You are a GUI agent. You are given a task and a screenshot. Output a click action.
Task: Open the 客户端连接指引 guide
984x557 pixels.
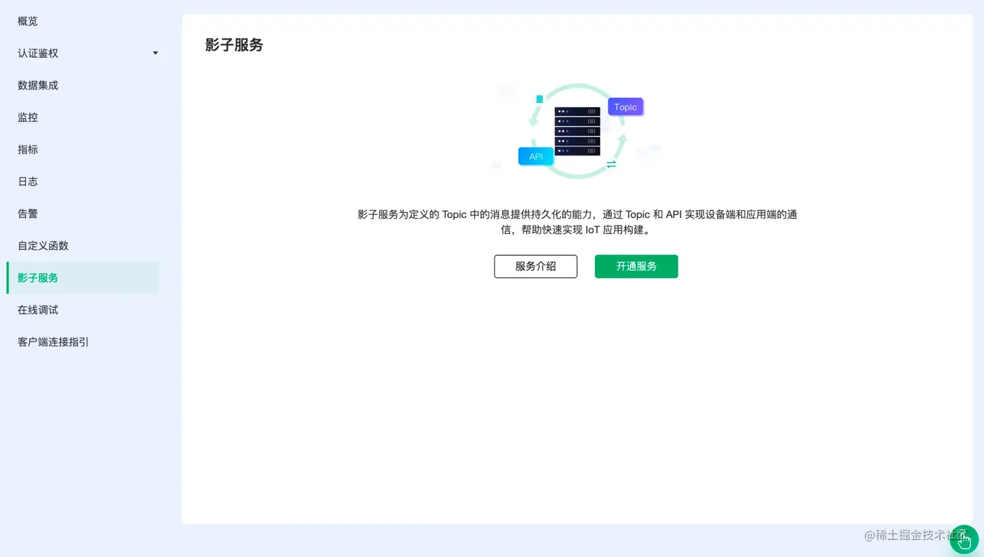pyautogui.click(x=53, y=342)
